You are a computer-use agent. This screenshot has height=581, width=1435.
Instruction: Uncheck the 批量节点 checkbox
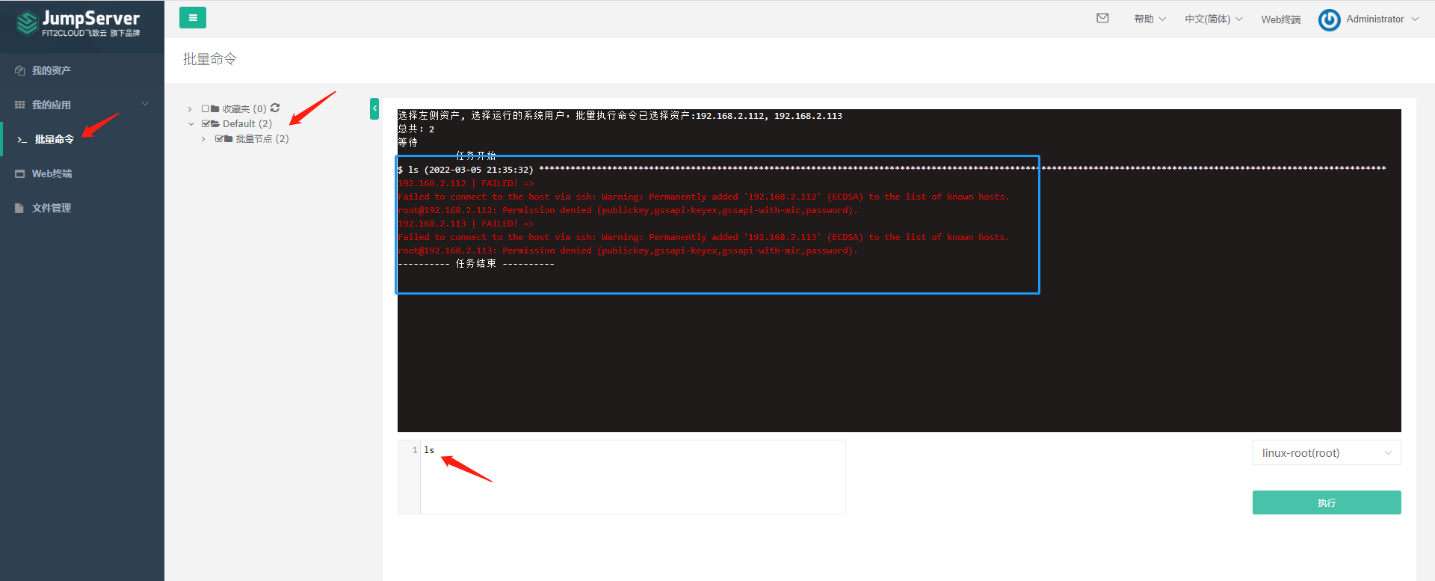coord(219,138)
